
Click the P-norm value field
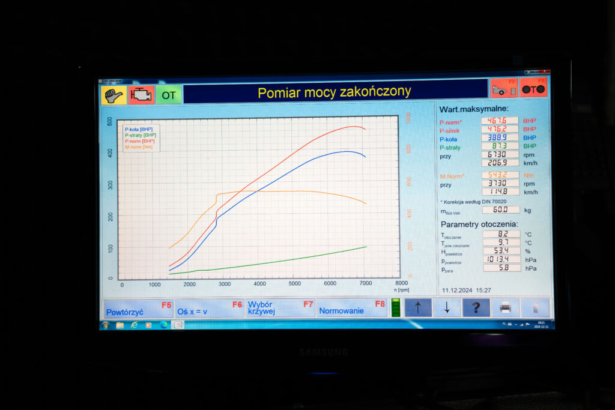pos(500,121)
